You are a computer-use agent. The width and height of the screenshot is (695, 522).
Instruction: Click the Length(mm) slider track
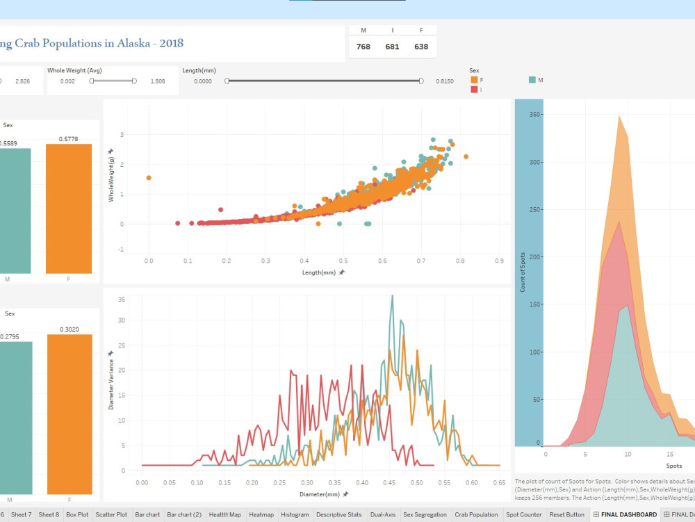324,81
